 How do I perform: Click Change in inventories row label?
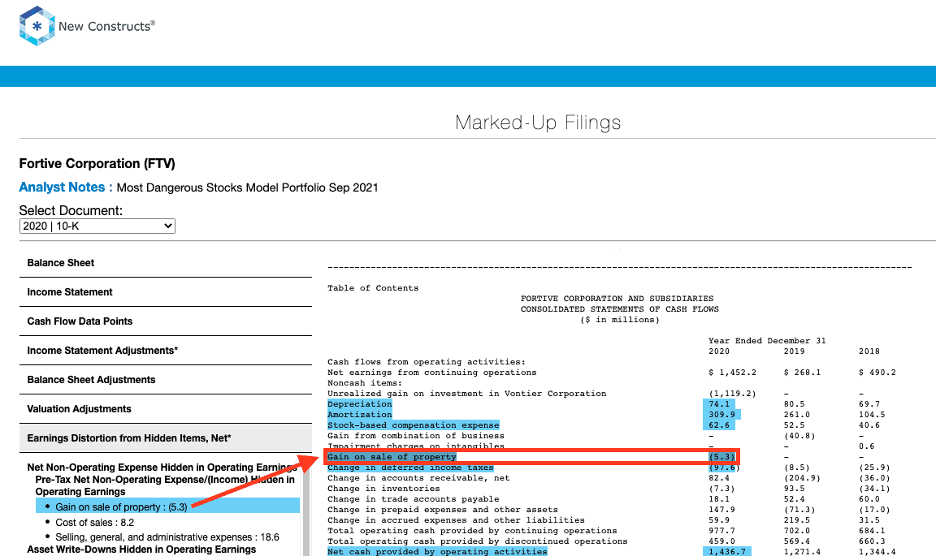point(383,489)
